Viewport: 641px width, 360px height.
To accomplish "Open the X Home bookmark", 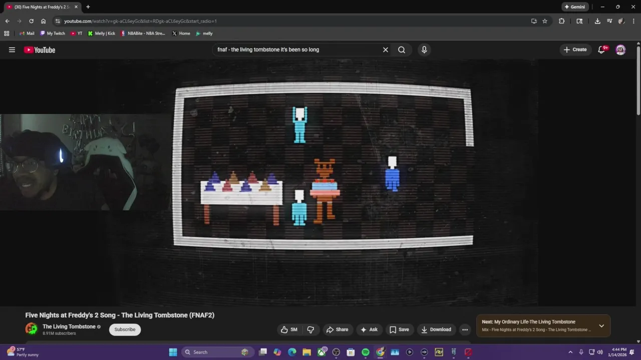I will tap(181, 33).
